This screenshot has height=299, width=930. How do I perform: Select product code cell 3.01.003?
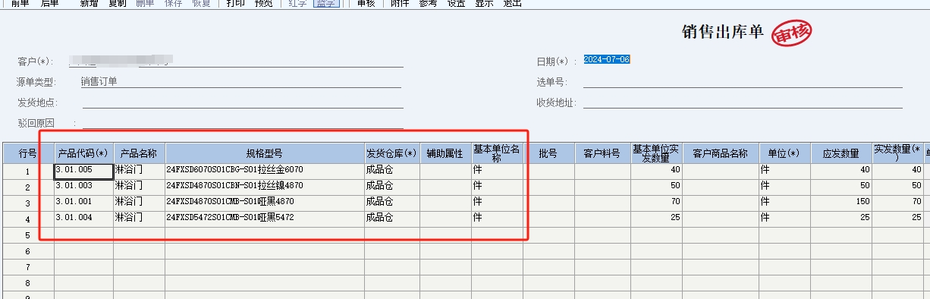83,187
